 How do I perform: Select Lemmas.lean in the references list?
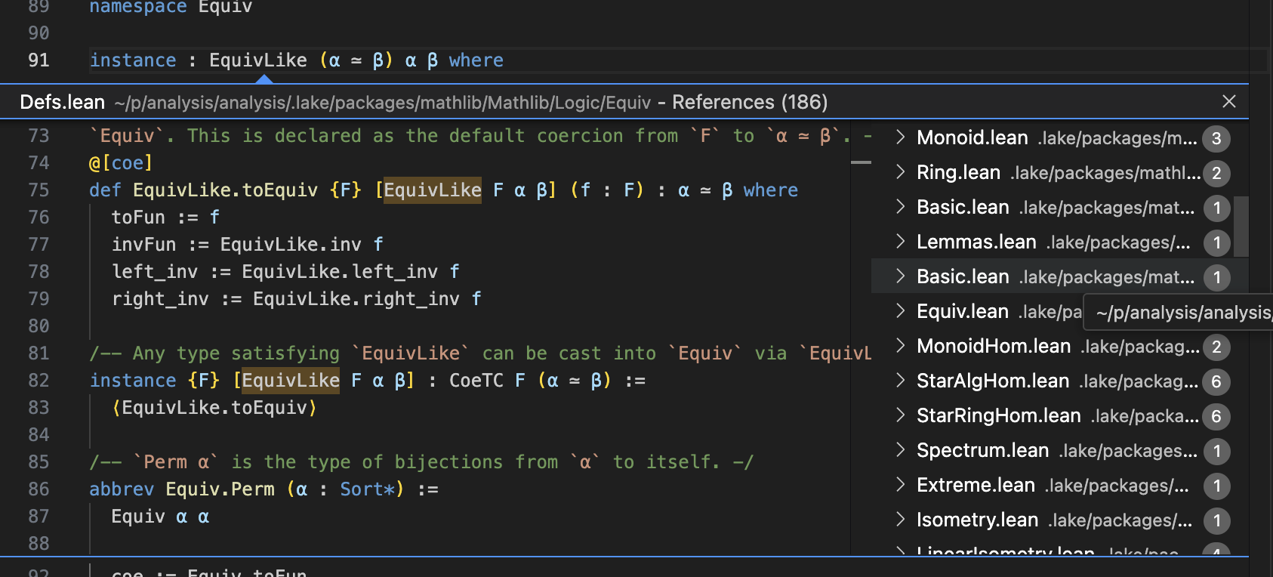point(976,242)
